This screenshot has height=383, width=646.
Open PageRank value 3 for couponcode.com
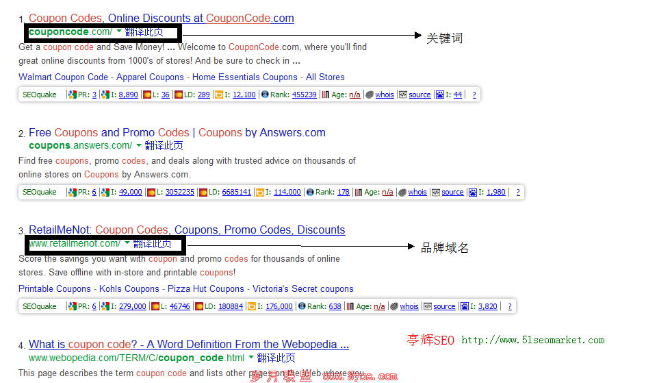coord(94,95)
